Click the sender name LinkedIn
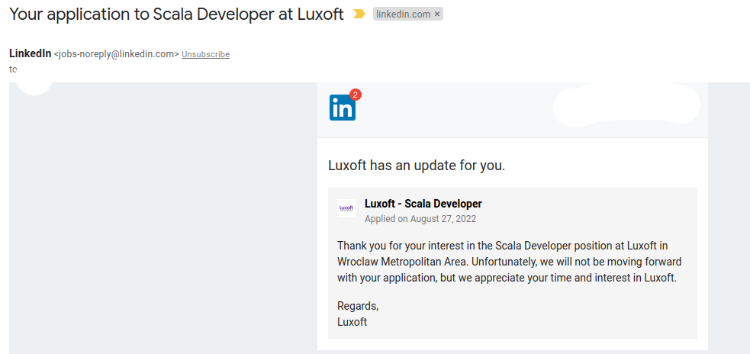Viewport: 750px width, 354px height. click(30, 54)
